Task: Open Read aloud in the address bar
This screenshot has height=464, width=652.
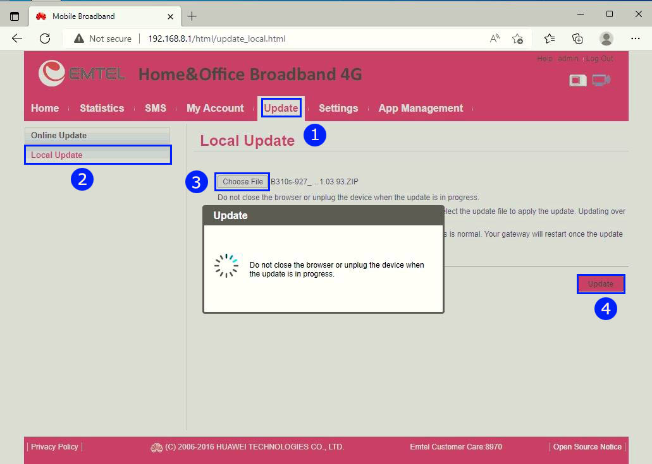Action: point(495,39)
